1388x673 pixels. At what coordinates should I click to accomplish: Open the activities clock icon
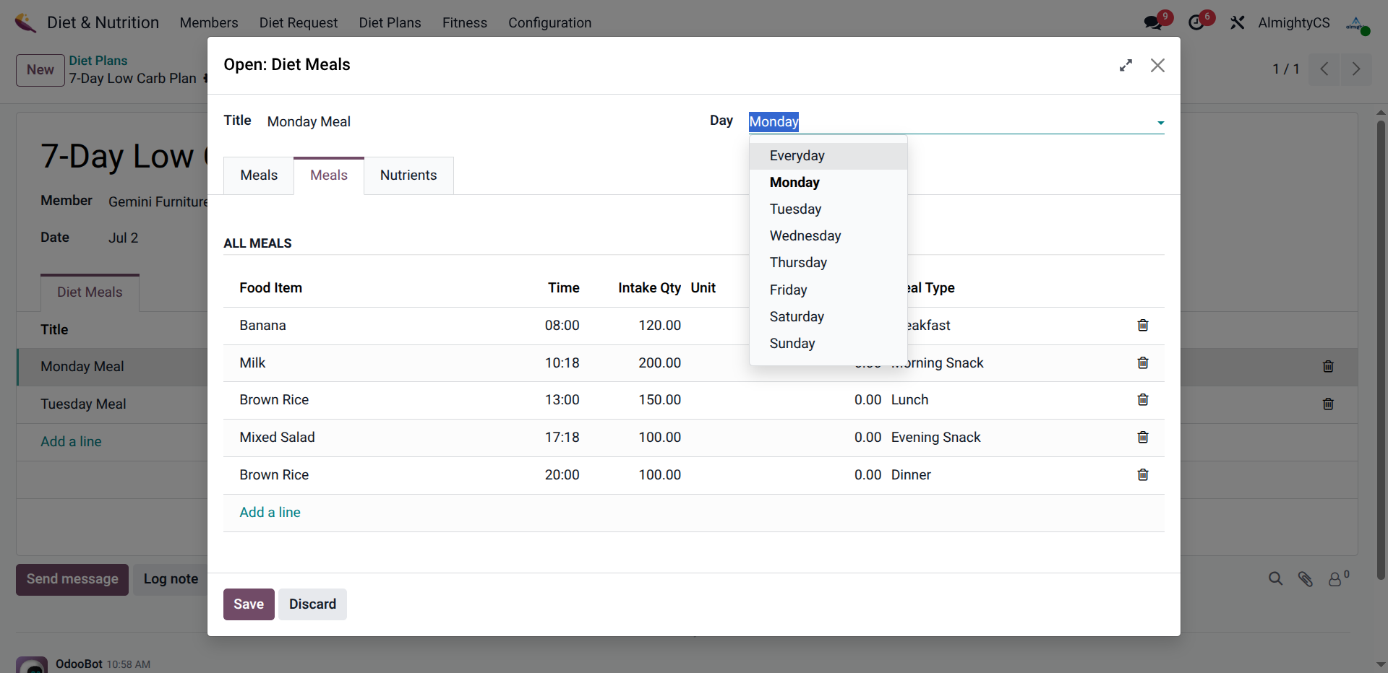tap(1196, 23)
